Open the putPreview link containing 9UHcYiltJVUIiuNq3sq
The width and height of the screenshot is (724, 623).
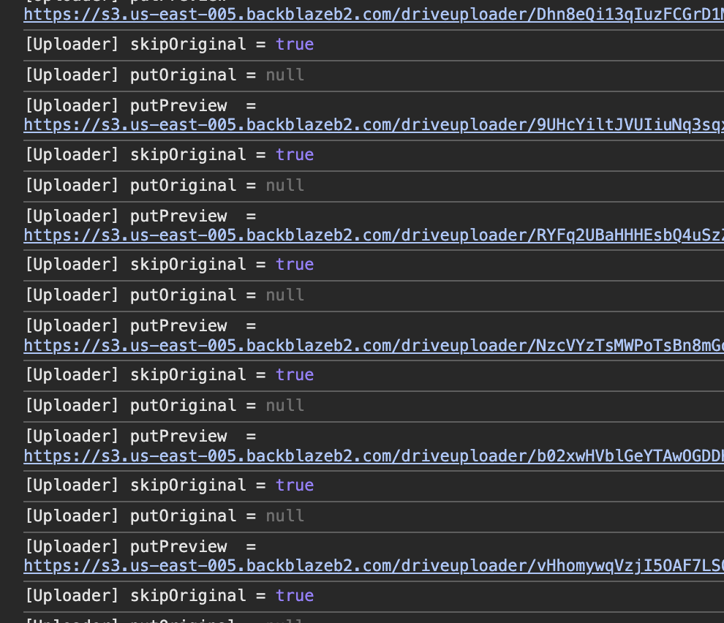pos(374,125)
